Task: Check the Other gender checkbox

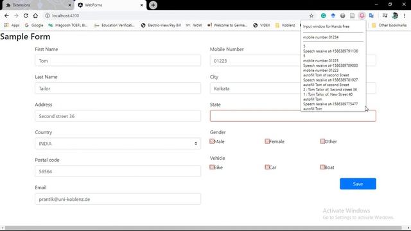Action: [x=322, y=141]
